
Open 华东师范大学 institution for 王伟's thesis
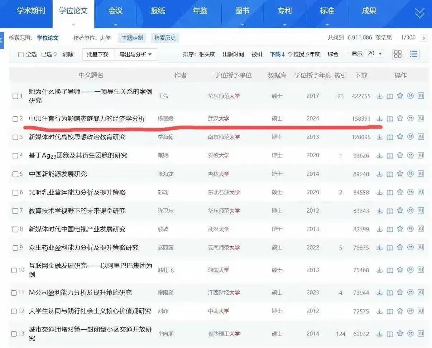[x=224, y=96]
